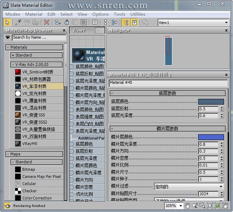Close the Material/Map Browser panel
233x212 pixels.
[64, 30]
